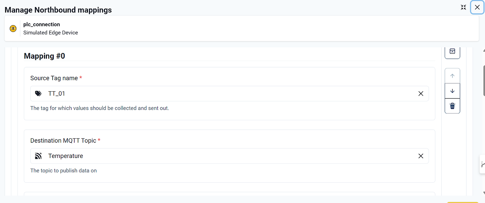Collapse the dialog with the shrink arrows icon
Viewport: 485px width, 203px height.
[463, 7]
